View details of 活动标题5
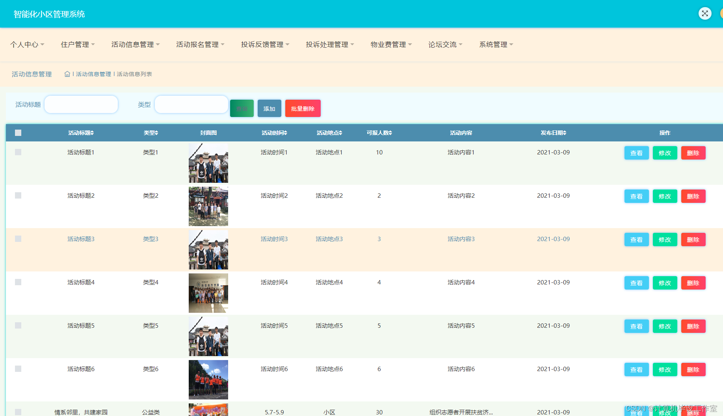Screen dimensions: 723x416 [x=637, y=326]
